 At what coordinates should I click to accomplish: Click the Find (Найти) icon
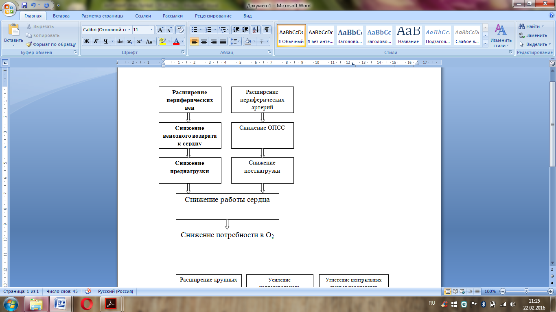[x=522, y=26]
